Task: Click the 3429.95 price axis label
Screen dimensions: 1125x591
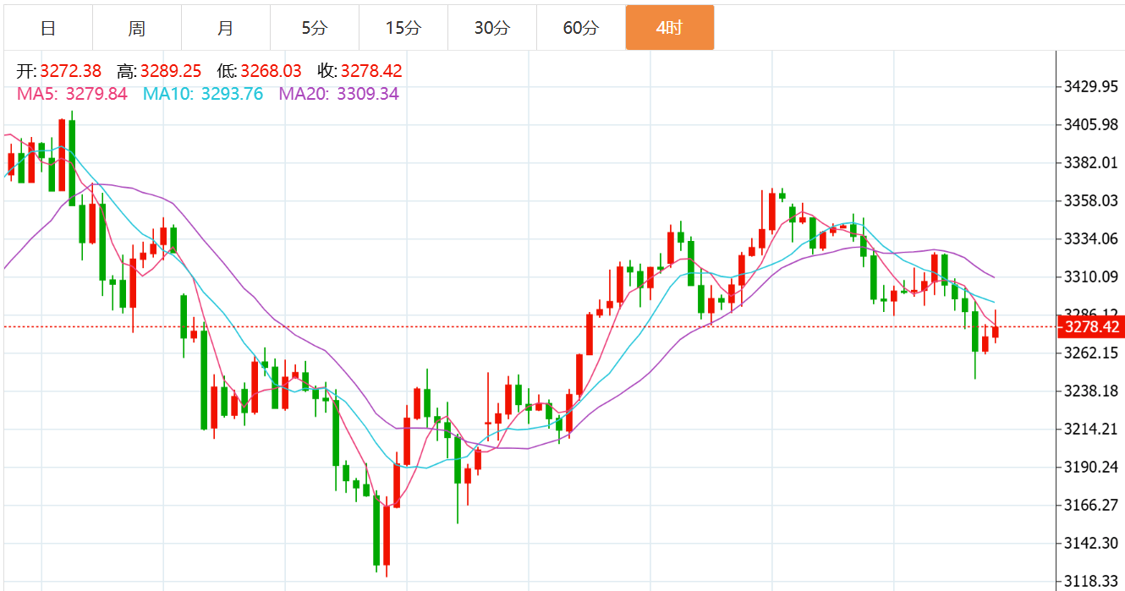Action: [x=1091, y=86]
